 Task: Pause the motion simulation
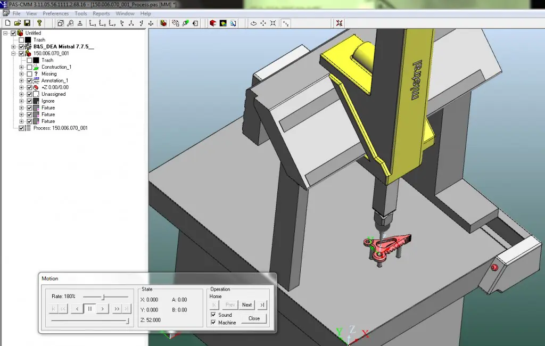pyautogui.click(x=89, y=308)
